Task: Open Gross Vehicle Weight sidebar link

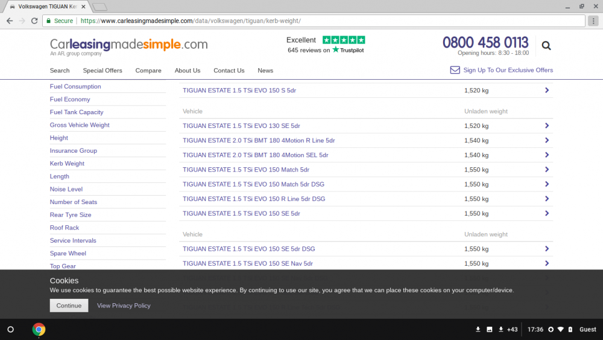Action: (x=80, y=125)
